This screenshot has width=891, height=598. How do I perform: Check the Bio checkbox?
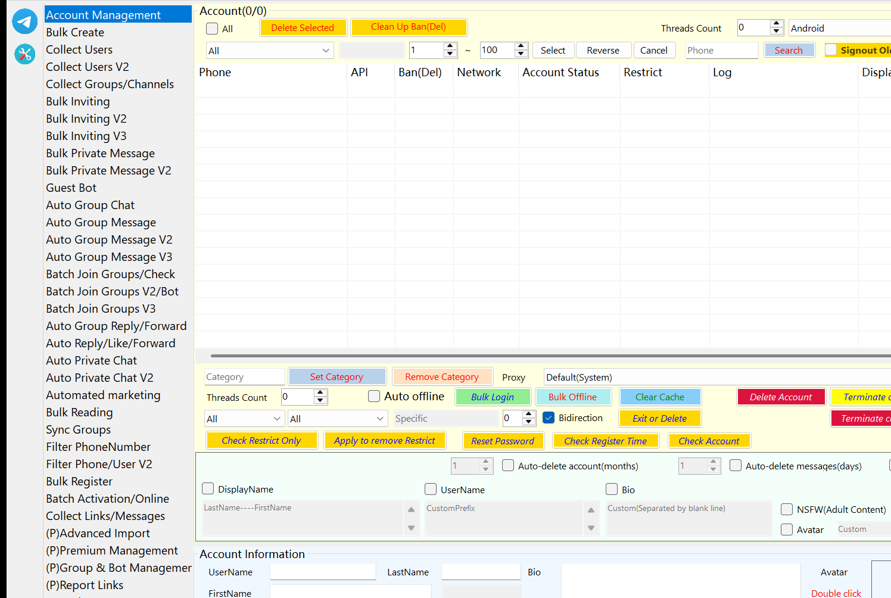point(612,489)
